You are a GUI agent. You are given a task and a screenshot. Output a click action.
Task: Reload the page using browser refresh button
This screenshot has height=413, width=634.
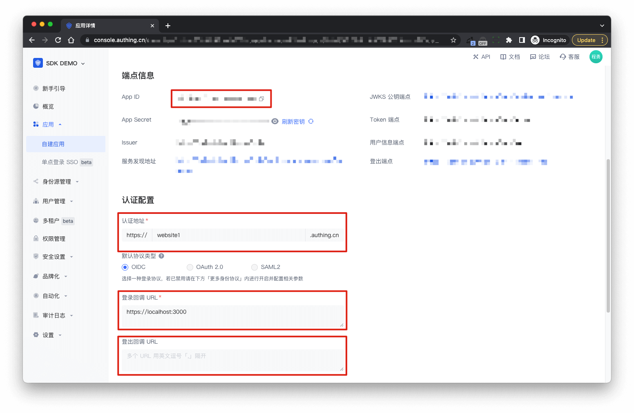click(58, 40)
